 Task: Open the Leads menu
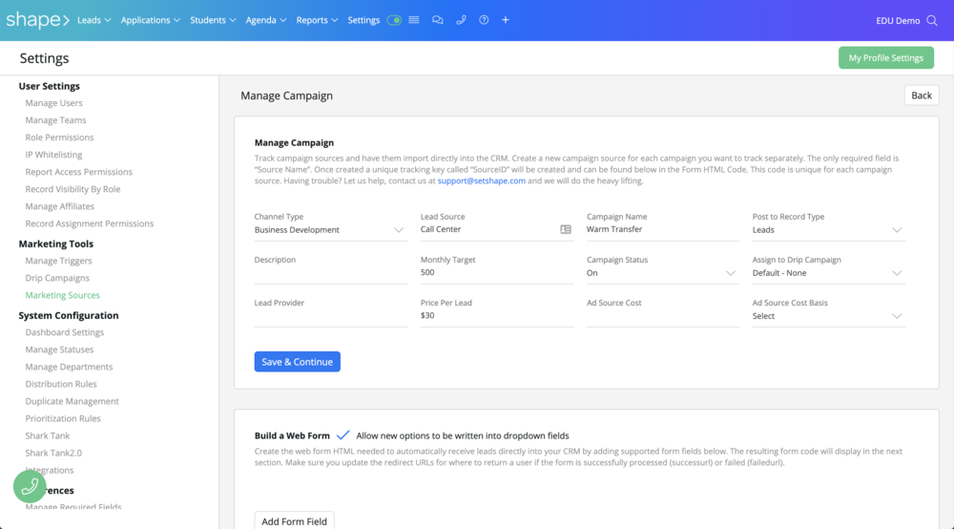94,20
